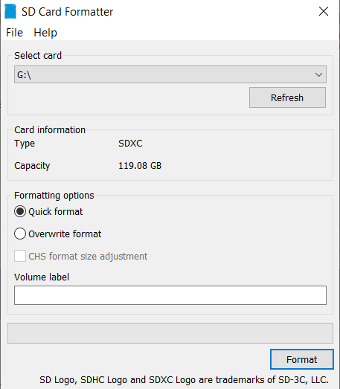This screenshot has height=389, width=340.
Task: Click the Quick format option label
Action: pyautogui.click(x=56, y=212)
